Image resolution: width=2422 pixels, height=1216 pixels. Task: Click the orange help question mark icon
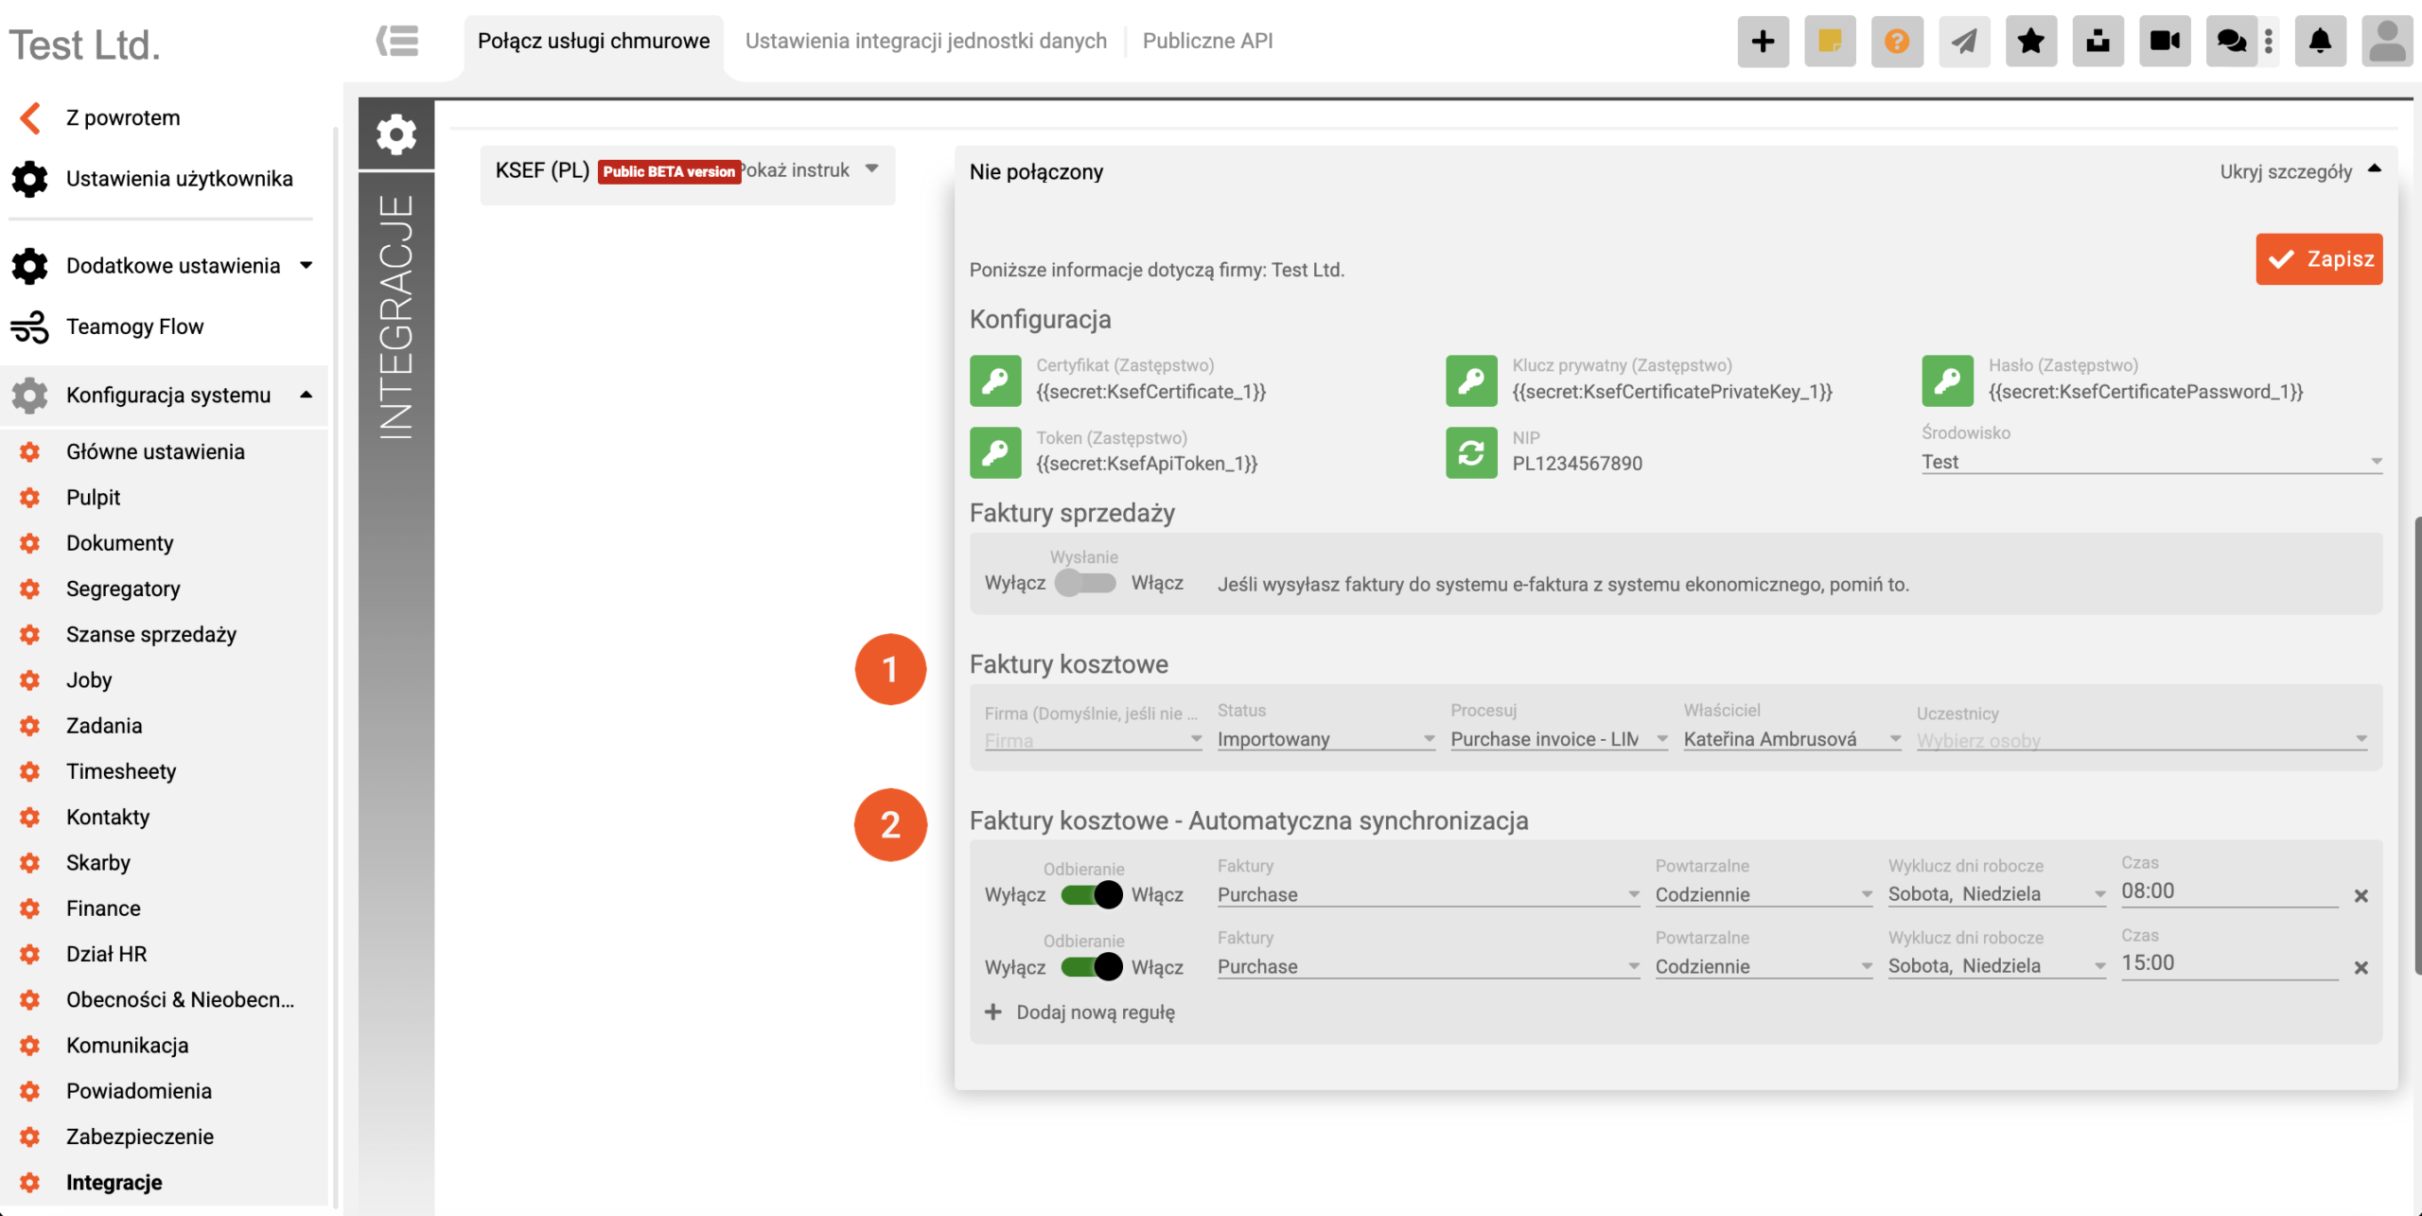pyautogui.click(x=1897, y=41)
